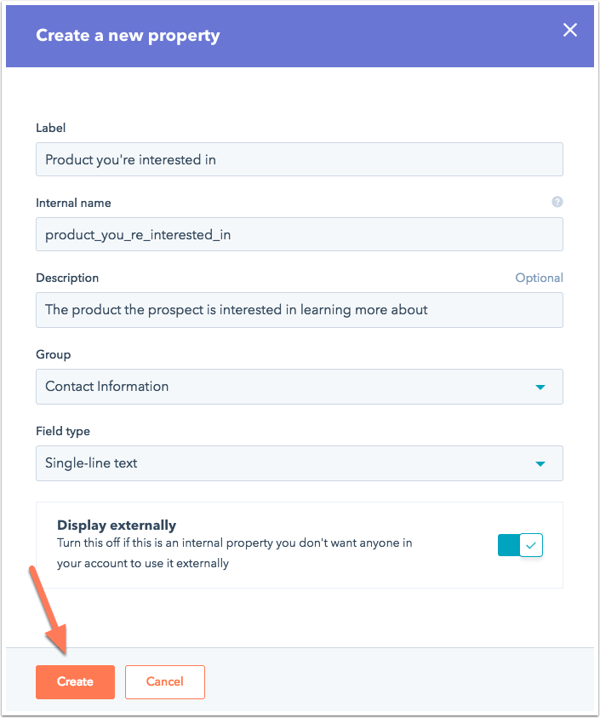This screenshot has height=718, width=600.
Task: Click the Description caption text
Action: (x=67, y=278)
